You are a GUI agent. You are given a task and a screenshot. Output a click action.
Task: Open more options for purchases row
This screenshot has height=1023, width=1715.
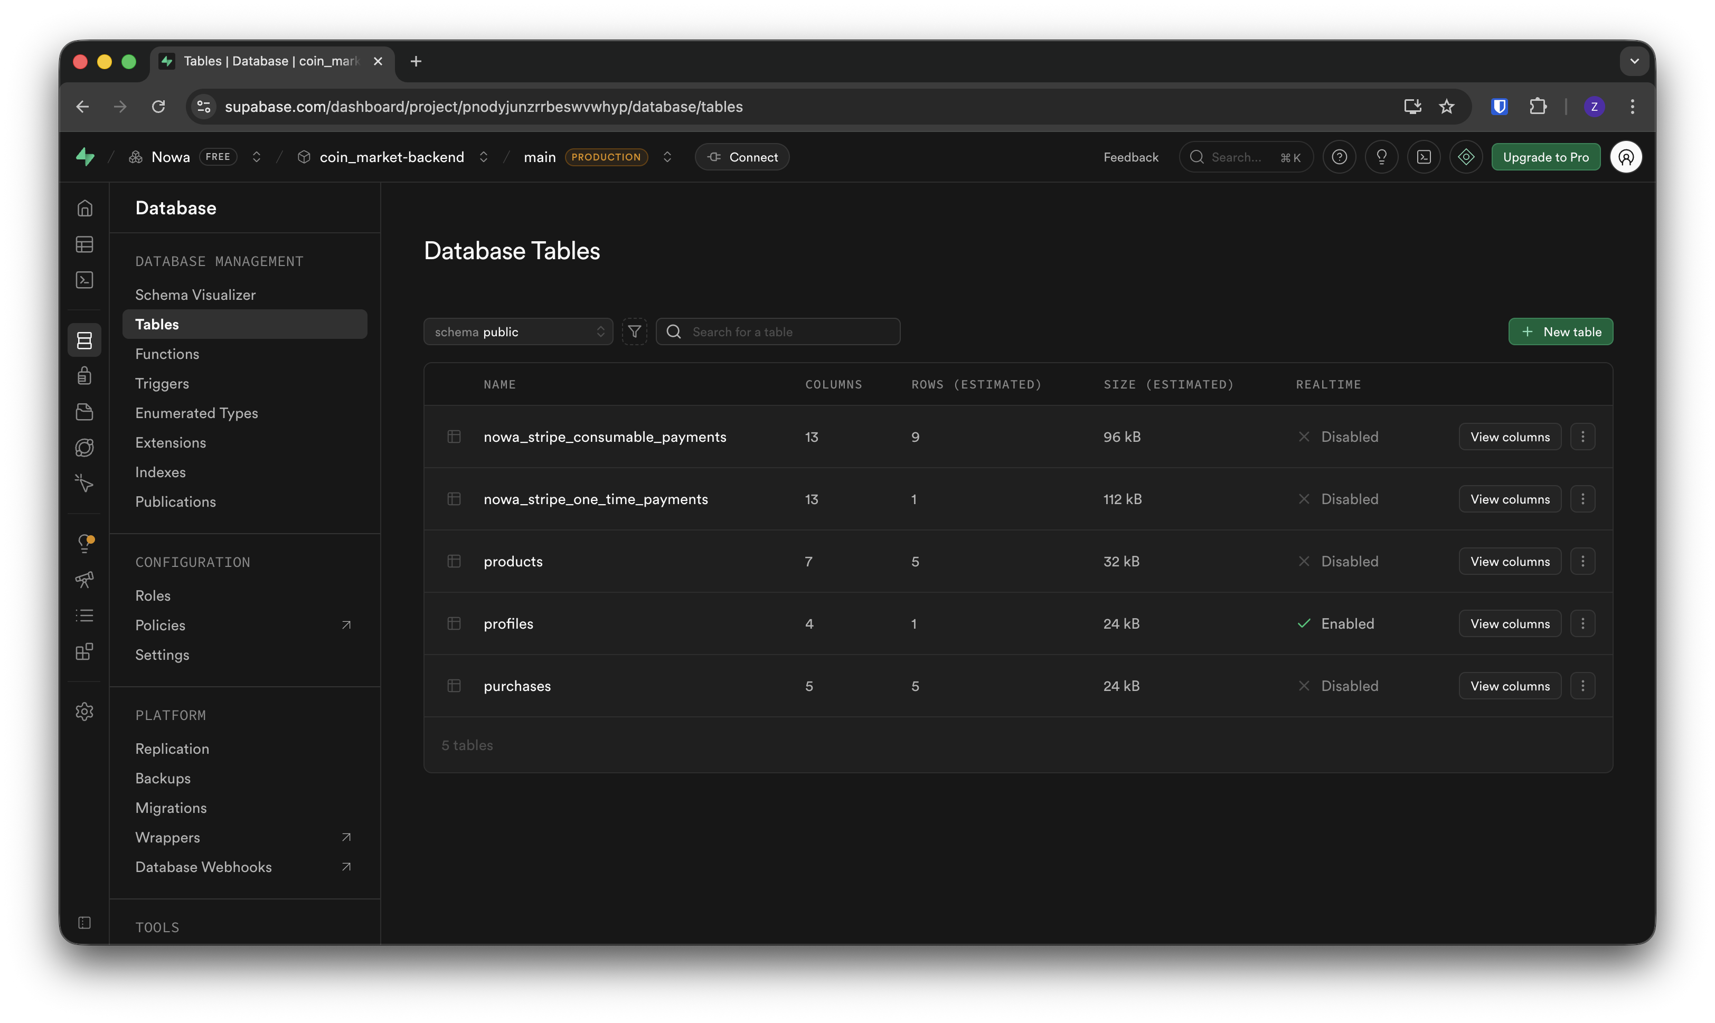click(x=1582, y=686)
